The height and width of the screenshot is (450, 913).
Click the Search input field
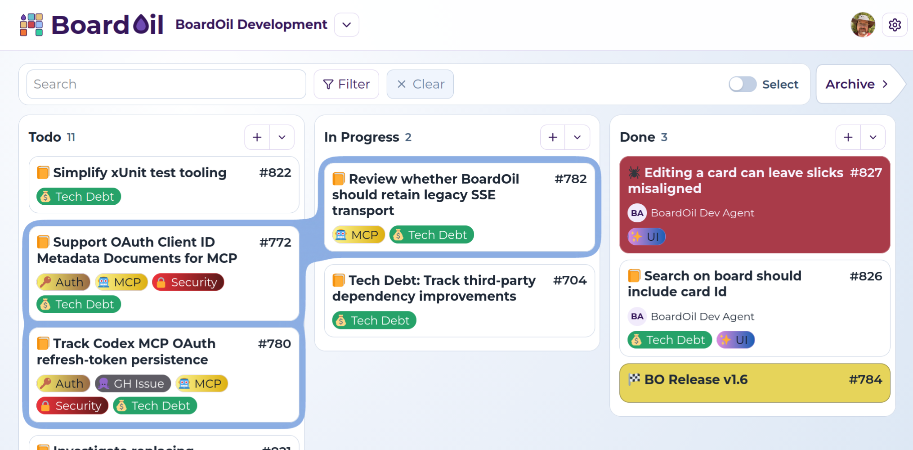(x=166, y=84)
